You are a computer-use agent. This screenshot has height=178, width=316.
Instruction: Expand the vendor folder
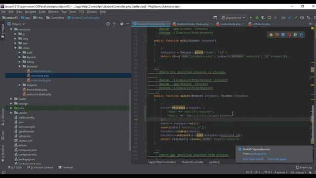point(11,113)
